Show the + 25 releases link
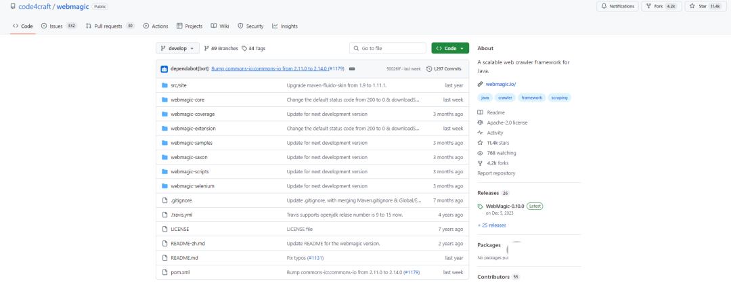This screenshot has height=283, width=731. [493, 225]
